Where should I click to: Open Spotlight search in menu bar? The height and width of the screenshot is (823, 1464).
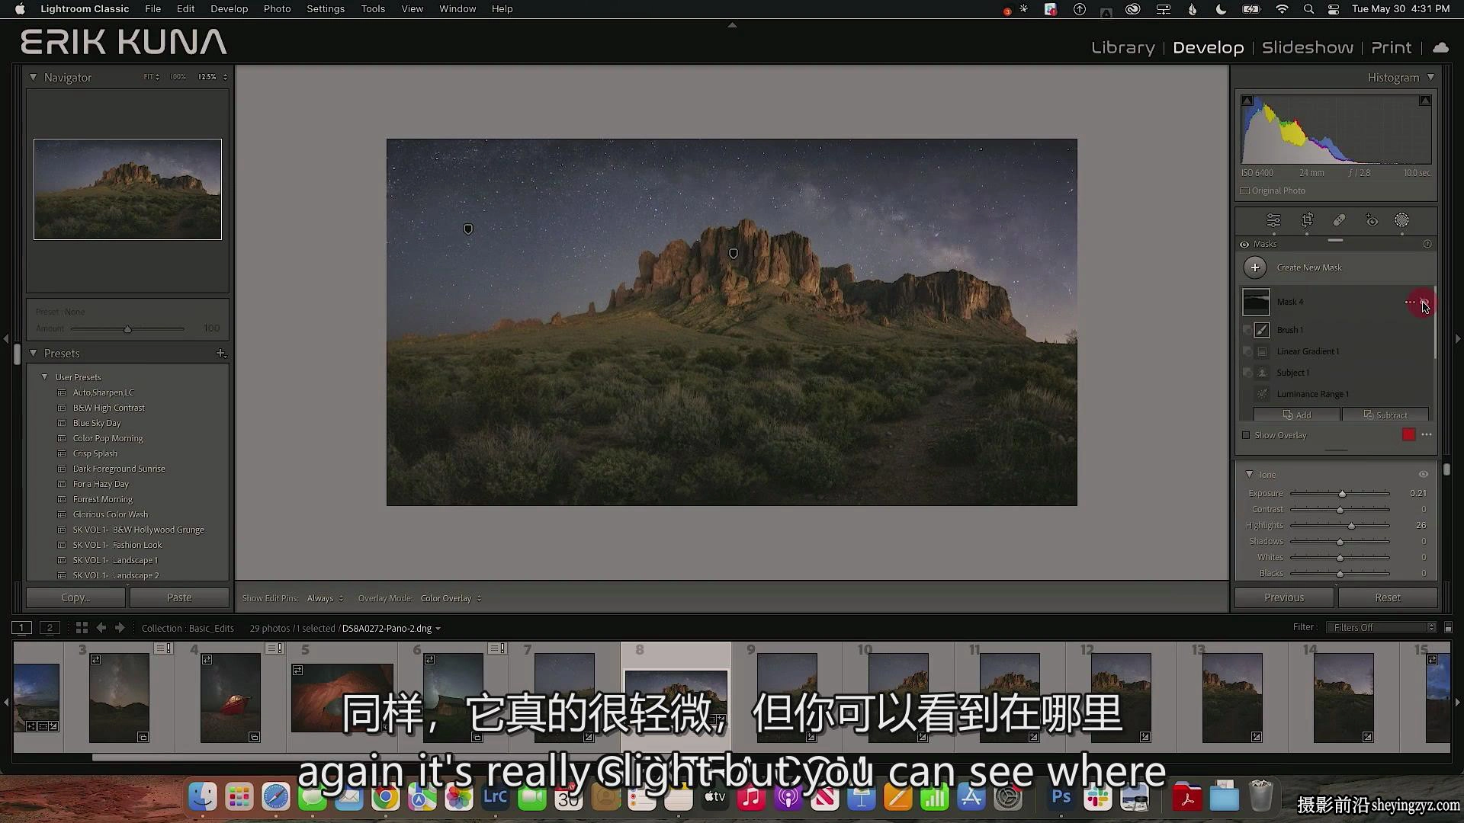point(1308,9)
